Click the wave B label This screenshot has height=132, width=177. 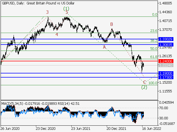coord(111,24)
